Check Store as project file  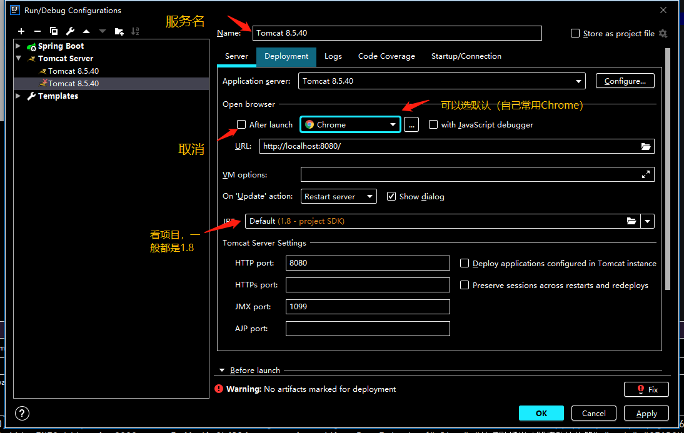[x=575, y=33]
